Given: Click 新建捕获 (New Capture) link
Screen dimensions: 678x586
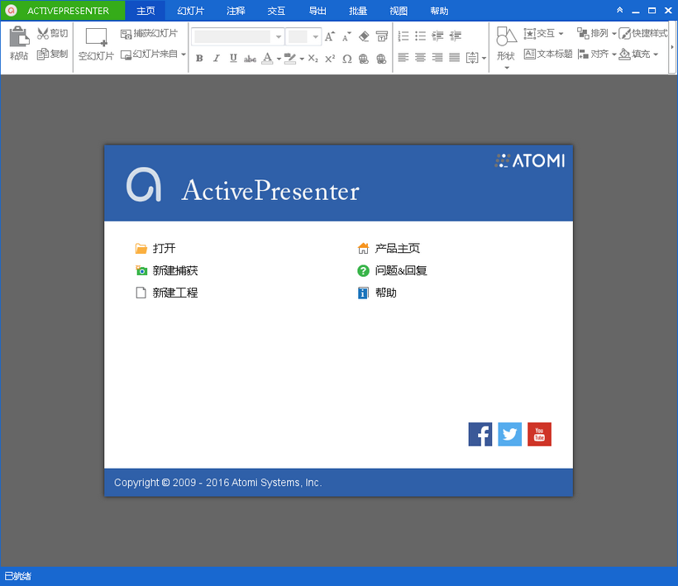Looking at the screenshot, I should pos(166,270).
